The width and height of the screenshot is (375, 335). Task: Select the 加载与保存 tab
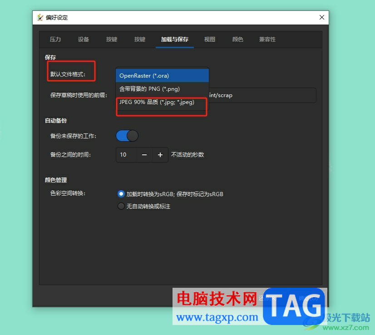click(x=175, y=39)
